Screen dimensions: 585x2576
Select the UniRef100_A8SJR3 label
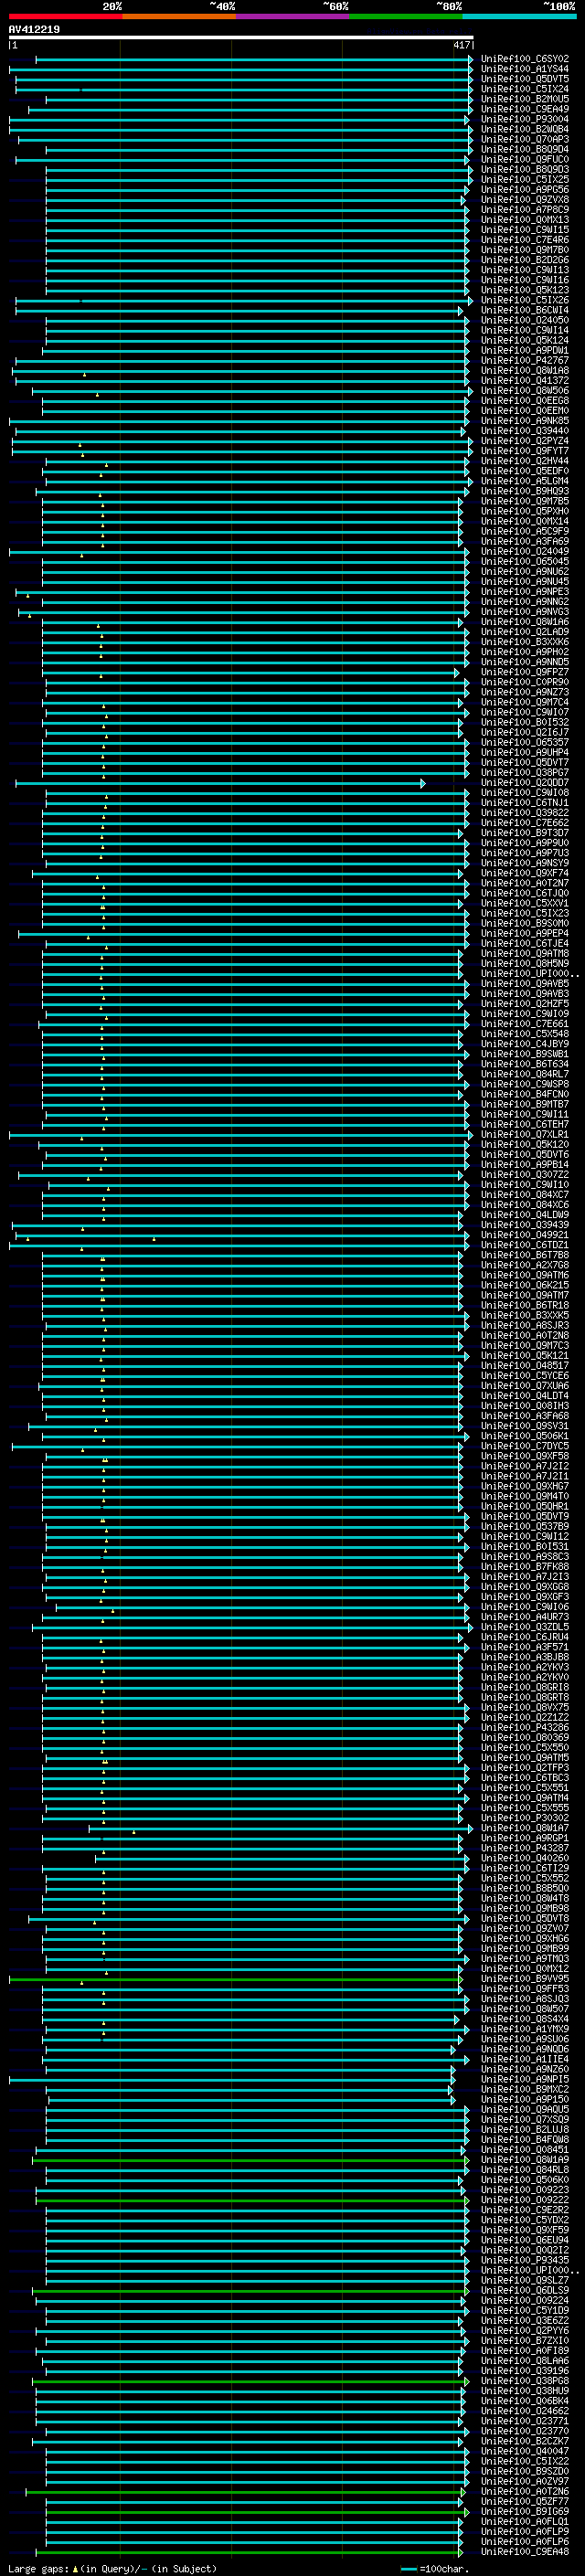525,1326
